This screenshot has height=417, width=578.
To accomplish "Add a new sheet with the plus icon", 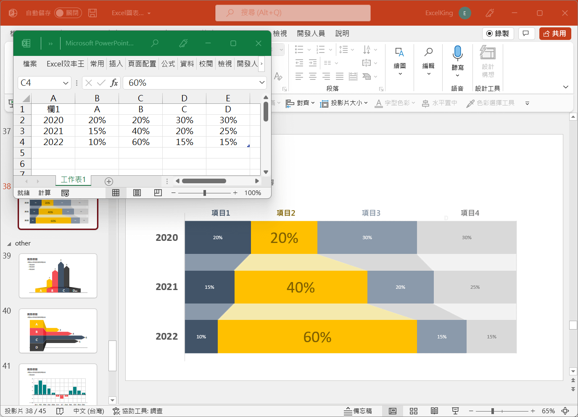I will pos(109,182).
